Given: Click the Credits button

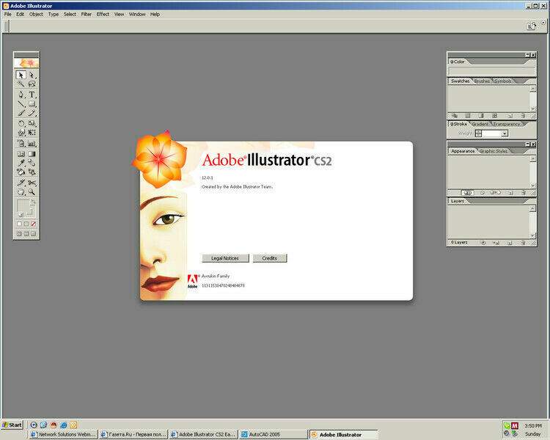Looking at the screenshot, I should (269, 258).
